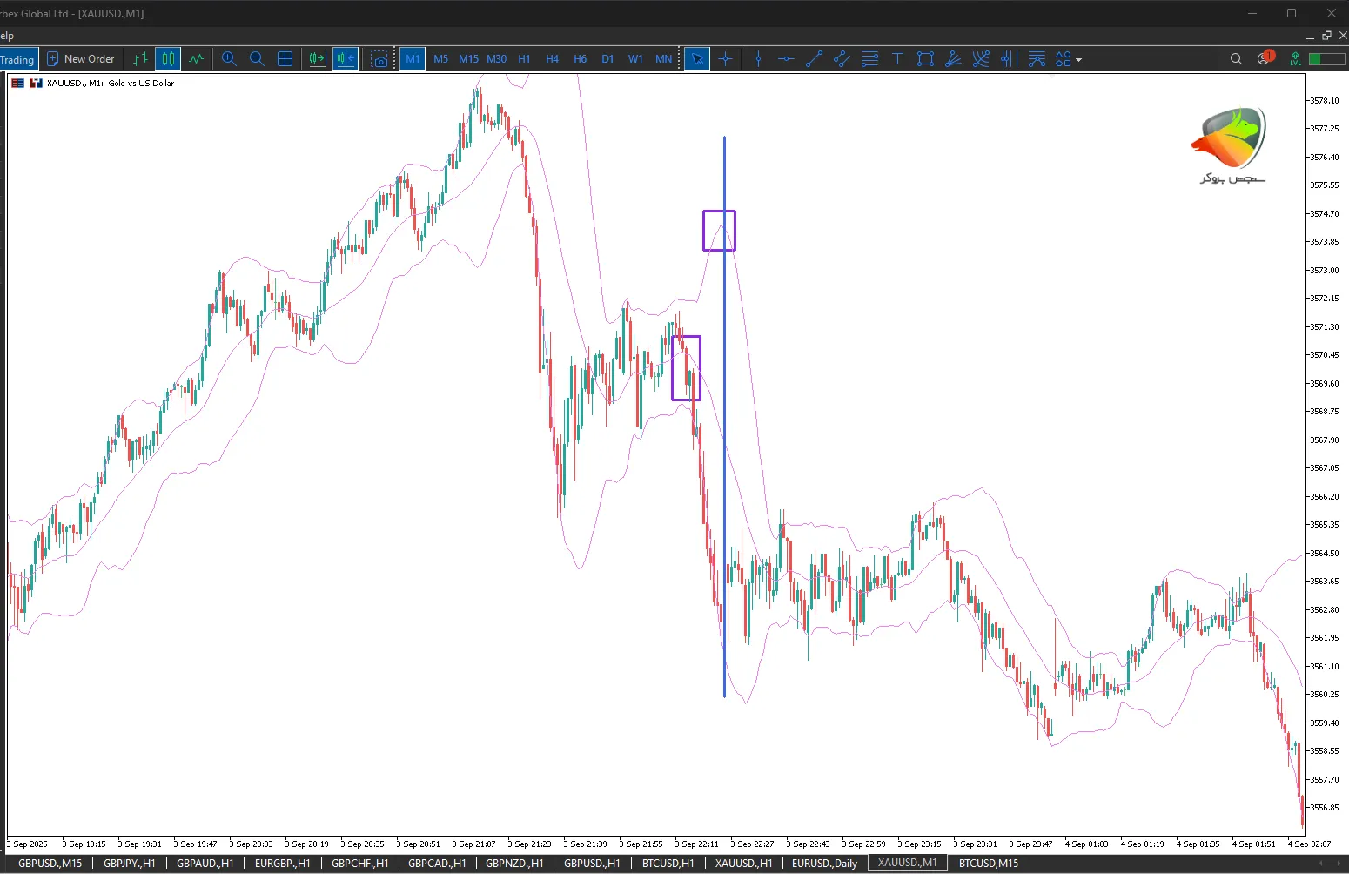Select the text label tool
The height and width of the screenshot is (874, 1349).
click(897, 59)
